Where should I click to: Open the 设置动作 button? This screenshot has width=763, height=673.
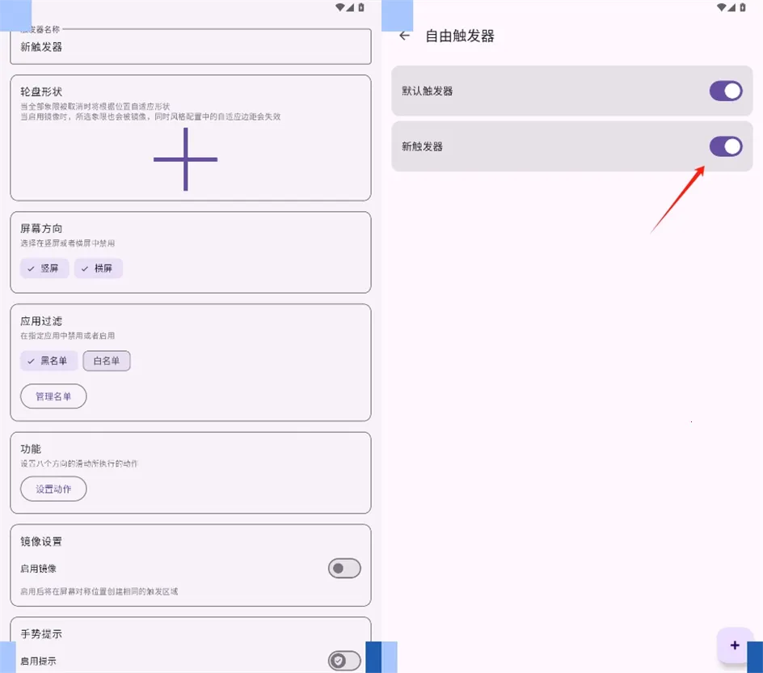click(x=53, y=489)
